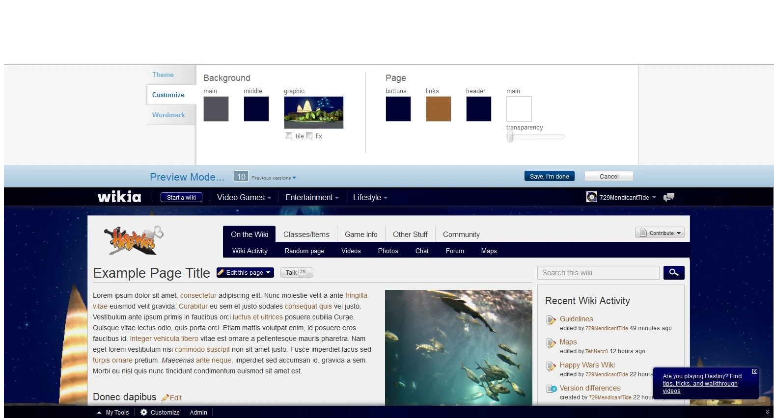The height and width of the screenshot is (418, 774).
Task: Open the brown links color swatch
Action: [438, 109]
